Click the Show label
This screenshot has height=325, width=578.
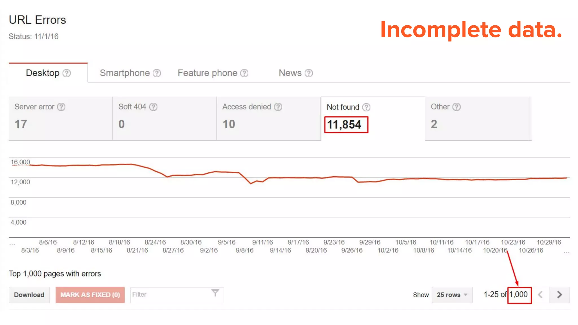pyautogui.click(x=421, y=295)
